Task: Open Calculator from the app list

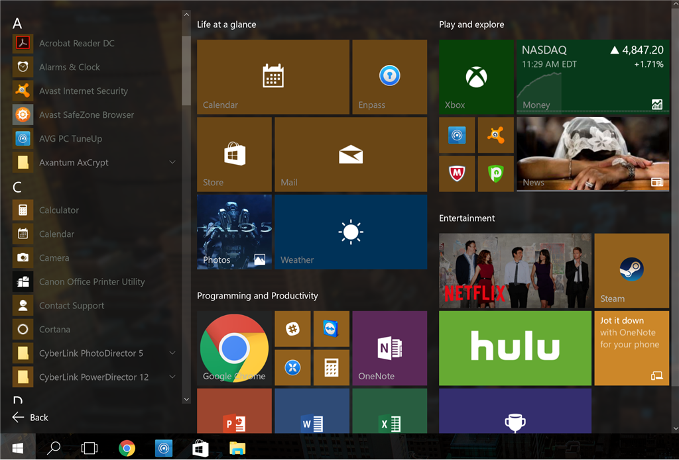Action: (95, 210)
